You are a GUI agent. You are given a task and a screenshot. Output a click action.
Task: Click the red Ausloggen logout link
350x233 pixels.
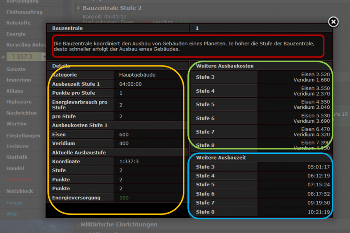pos(19,179)
